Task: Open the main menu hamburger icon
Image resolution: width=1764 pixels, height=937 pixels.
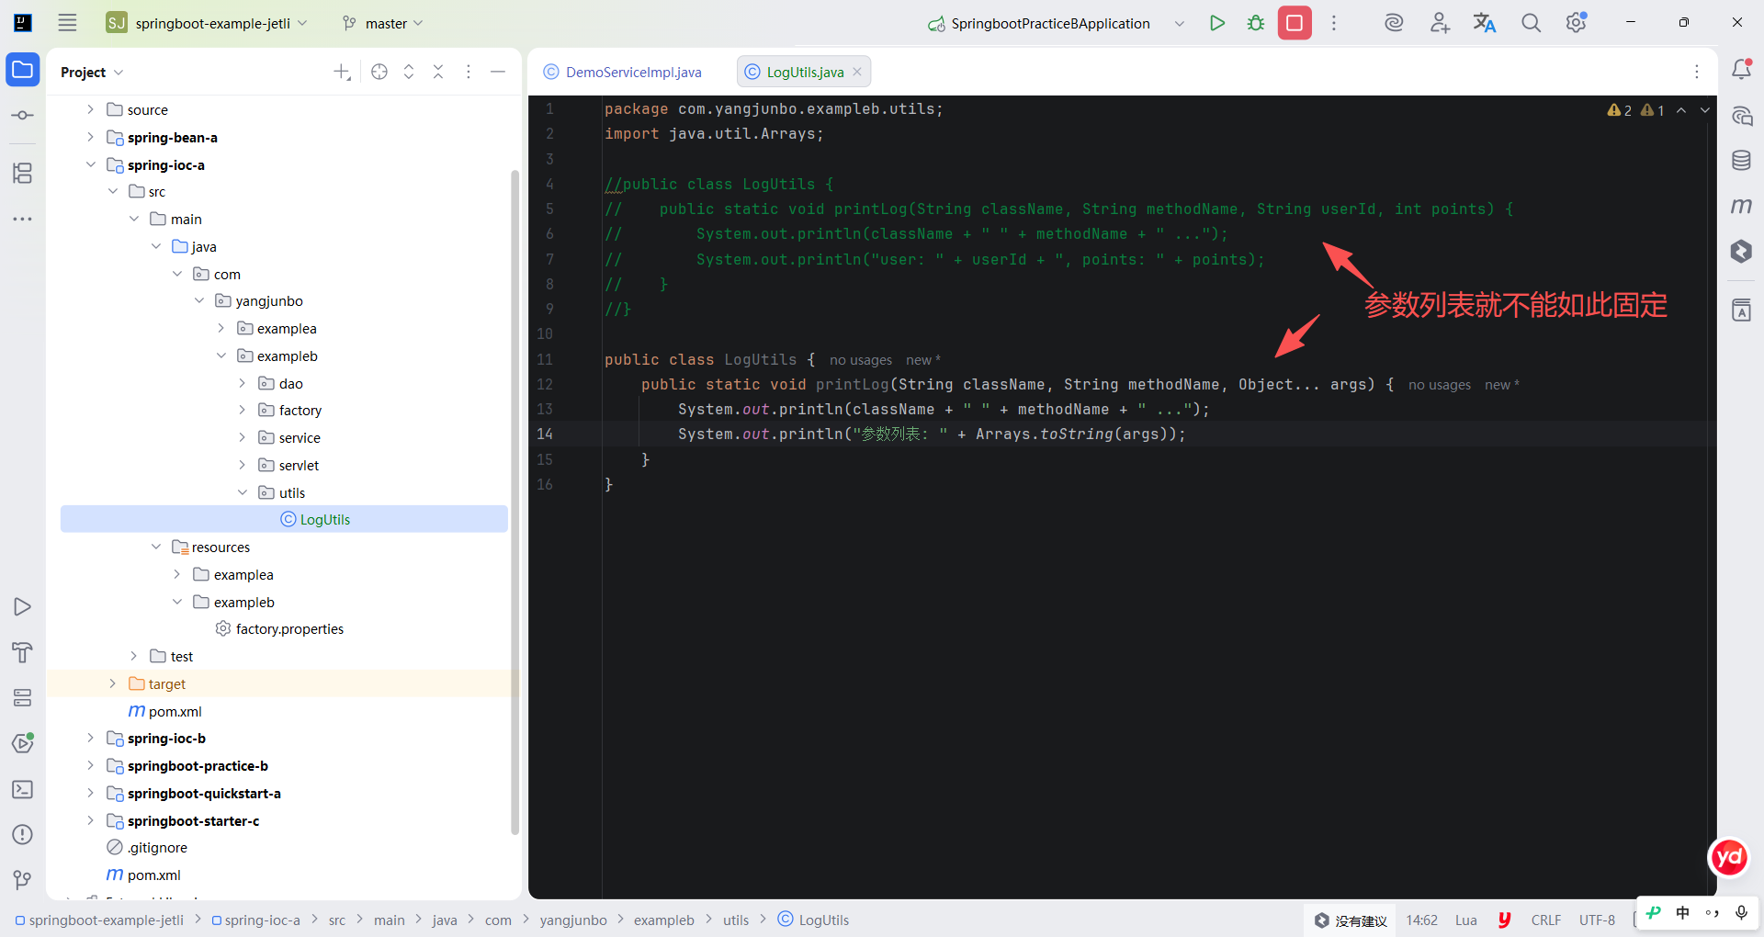Action: (x=67, y=23)
